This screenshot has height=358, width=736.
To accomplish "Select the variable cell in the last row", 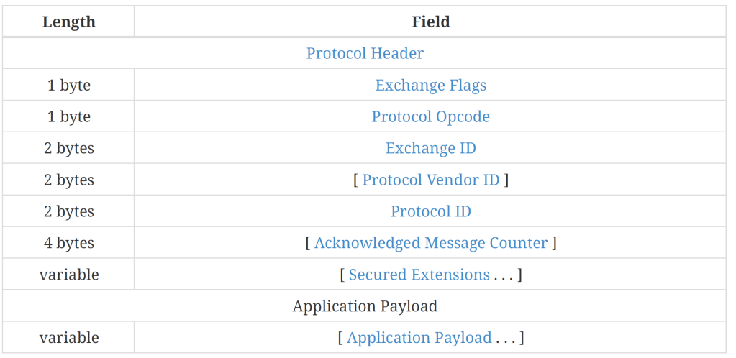I will point(69,338).
